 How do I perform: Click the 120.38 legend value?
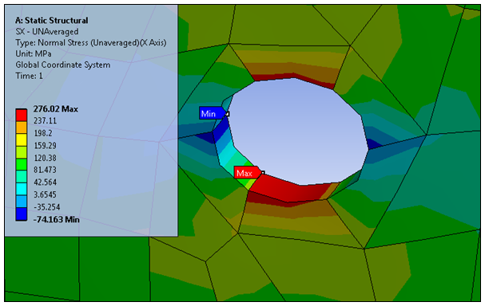pos(46,158)
